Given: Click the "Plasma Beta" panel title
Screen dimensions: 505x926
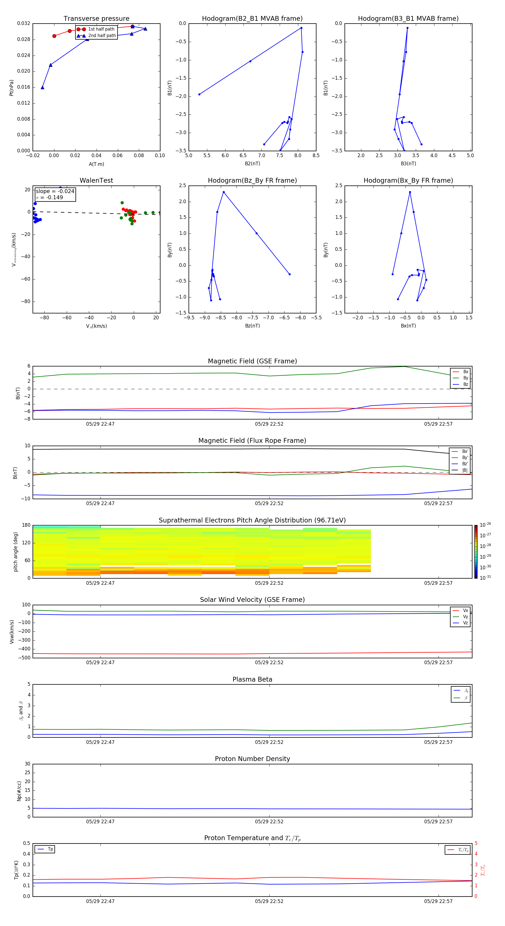Looking at the screenshot, I should click(x=252, y=680).
